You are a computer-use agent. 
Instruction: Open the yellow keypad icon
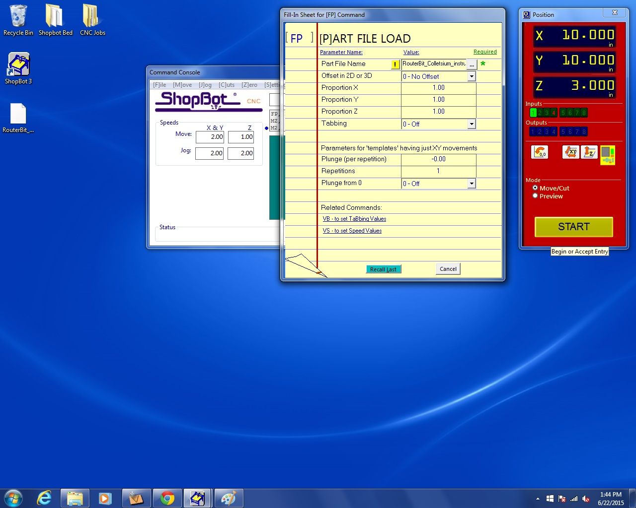[x=607, y=155]
